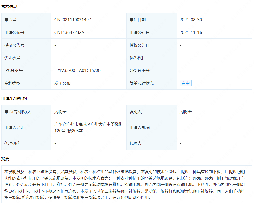
Task: Click applicant name 周树全 beside 申请(专利权)人
Action: pos(60,112)
